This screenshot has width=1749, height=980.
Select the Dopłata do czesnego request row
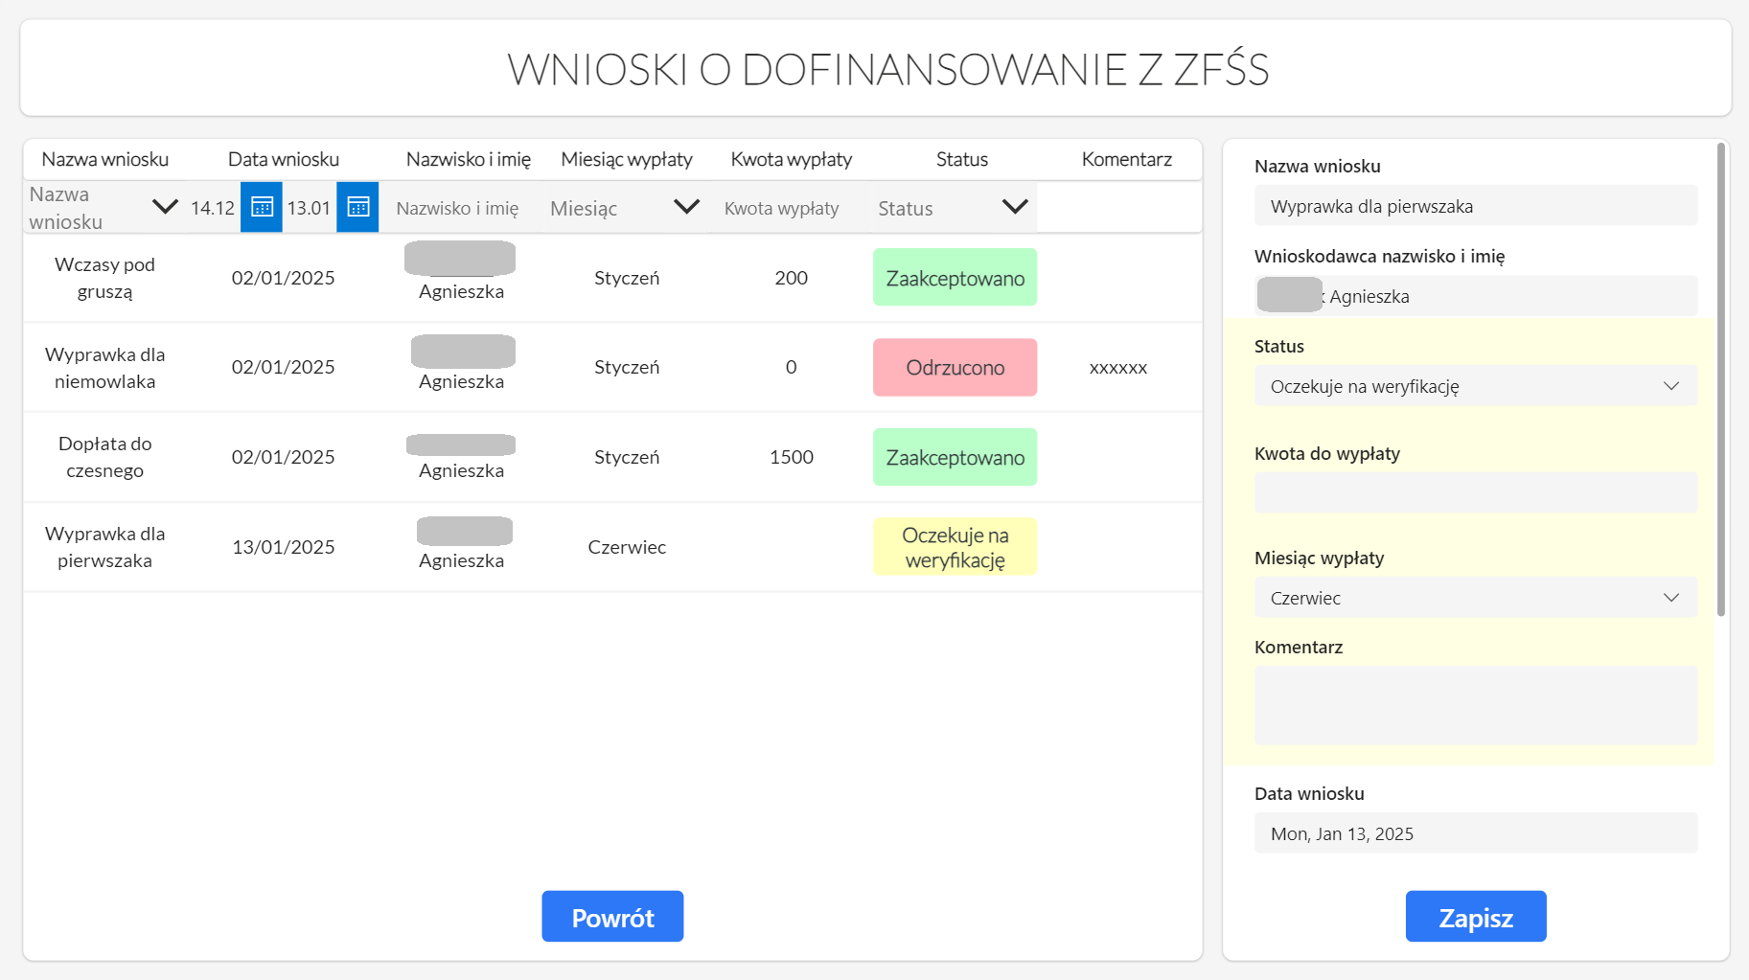click(x=104, y=457)
